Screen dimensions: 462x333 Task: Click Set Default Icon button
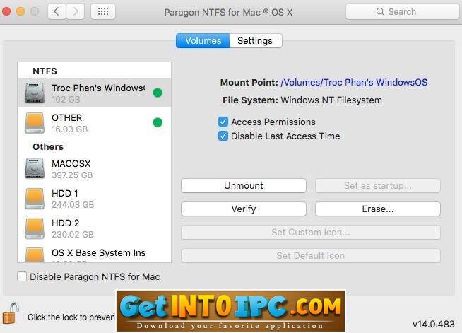[311, 255]
